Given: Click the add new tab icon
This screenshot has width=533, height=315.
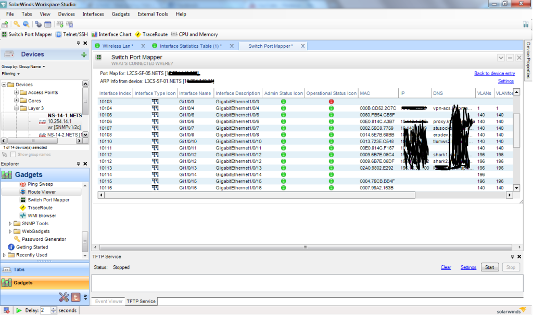Looking at the screenshot, I should click(x=60, y=24).
